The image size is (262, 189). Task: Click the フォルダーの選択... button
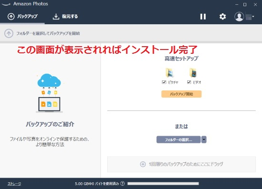[179, 139]
